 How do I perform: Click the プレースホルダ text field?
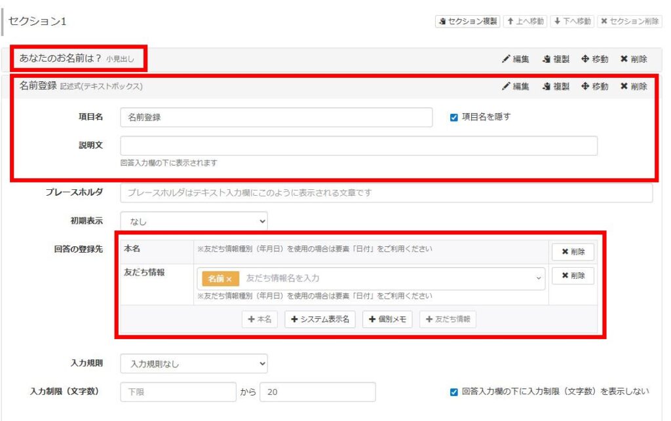click(386, 193)
